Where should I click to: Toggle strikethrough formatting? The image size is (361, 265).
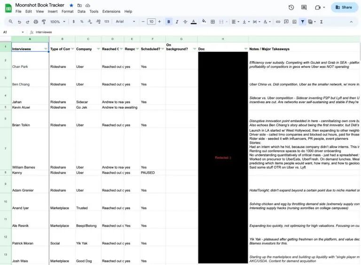[x=185, y=22]
